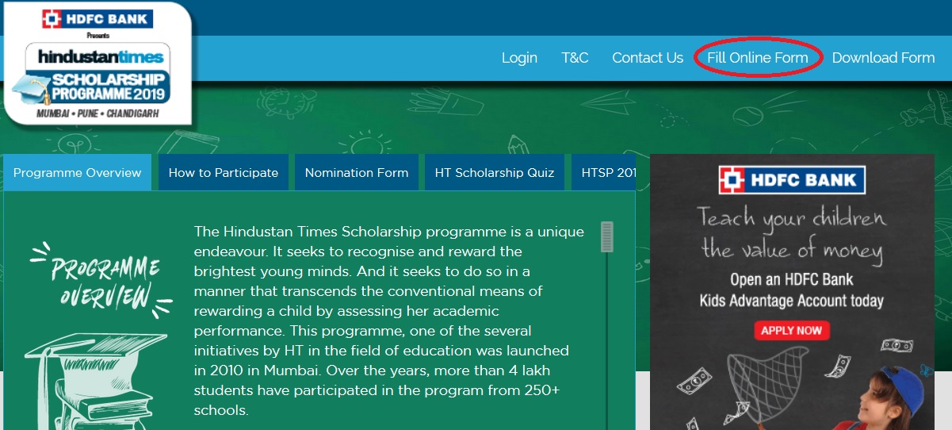This screenshot has width=952, height=430.
Task: Open the Nomination Form tab
Action: coord(357,172)
